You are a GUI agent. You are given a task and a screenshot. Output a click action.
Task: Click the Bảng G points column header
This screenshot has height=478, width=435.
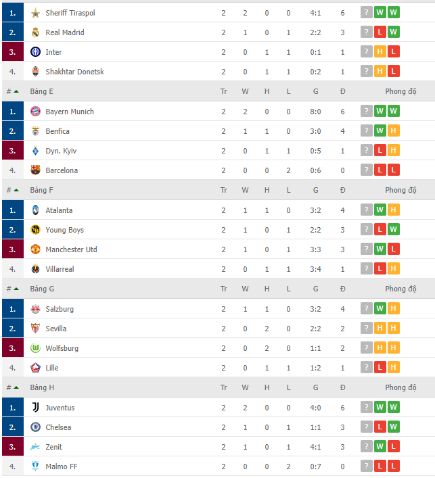click(x=342, y=289)
